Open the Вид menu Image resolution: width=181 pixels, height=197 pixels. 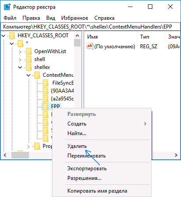click(51, 18)
